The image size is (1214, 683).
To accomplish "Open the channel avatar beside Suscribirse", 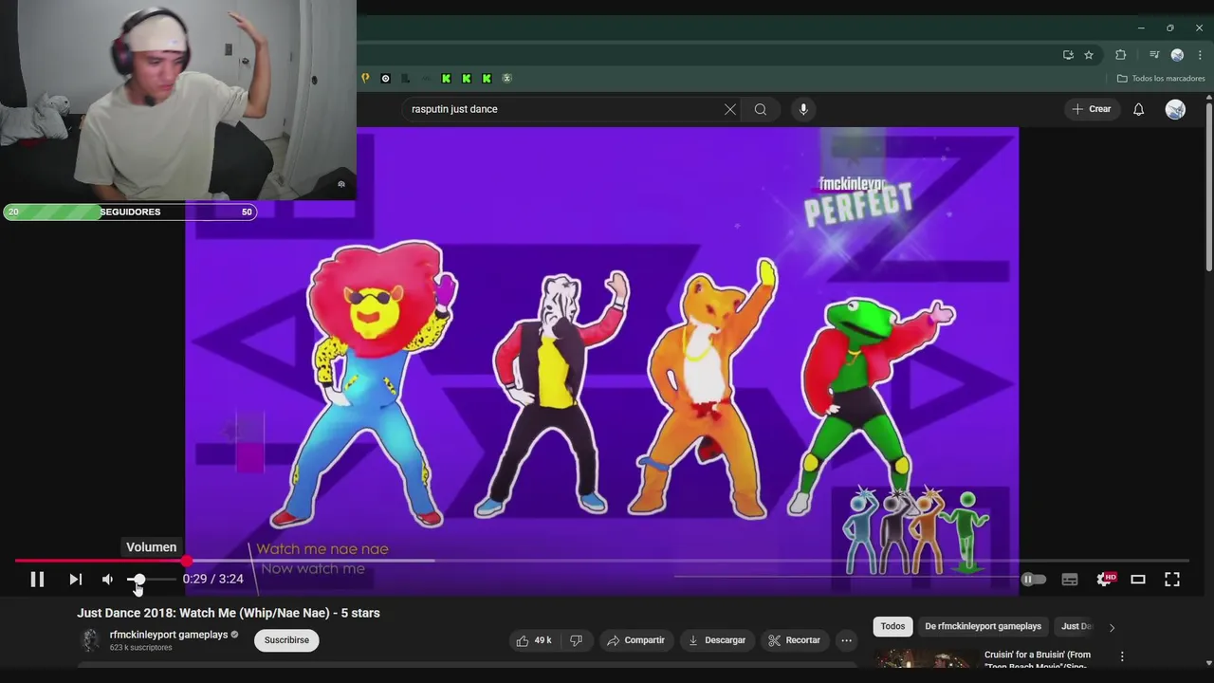I will click(x=90, y=640).
